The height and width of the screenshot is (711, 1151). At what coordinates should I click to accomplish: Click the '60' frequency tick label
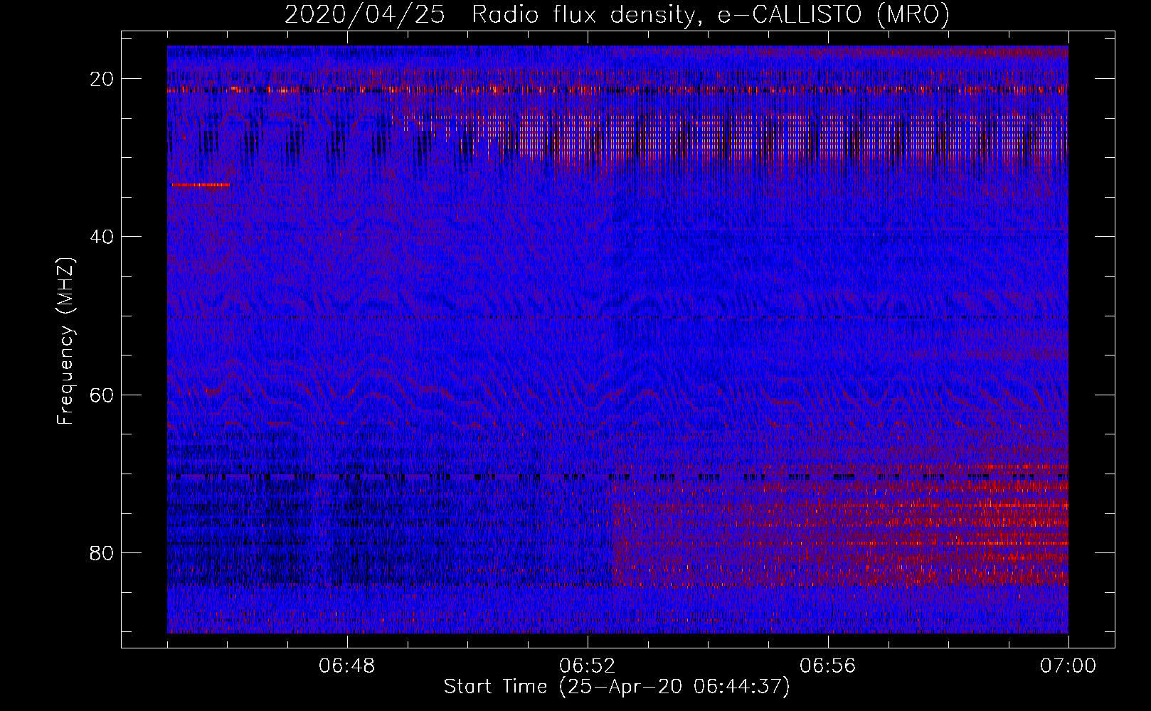coord(102,395)
